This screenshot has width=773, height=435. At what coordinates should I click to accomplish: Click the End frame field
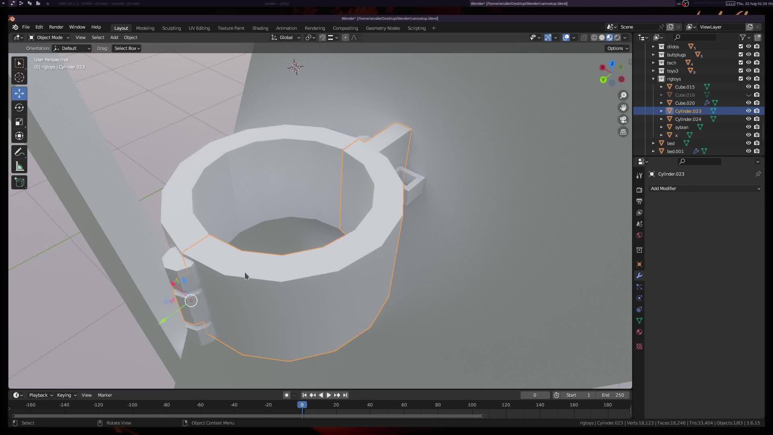point(613,395)
